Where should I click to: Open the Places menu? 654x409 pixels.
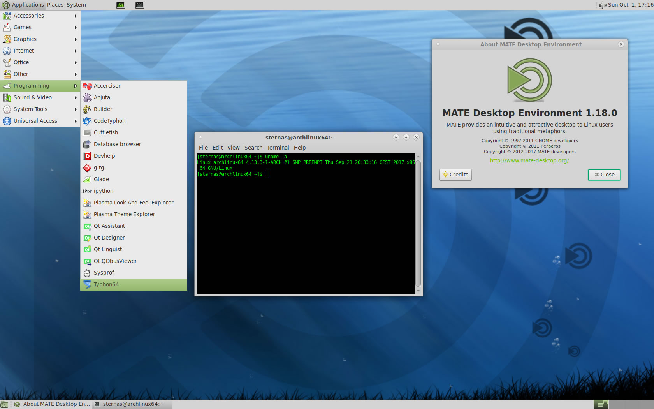pos(55,5)
